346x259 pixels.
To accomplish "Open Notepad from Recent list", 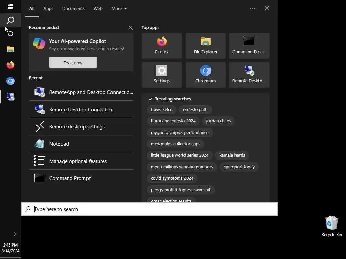I will click(81, 144).
